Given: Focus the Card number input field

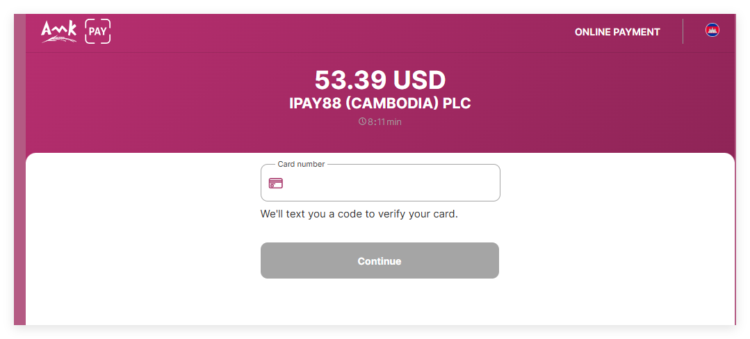Looking at the screenshot, I should [389, 183].
